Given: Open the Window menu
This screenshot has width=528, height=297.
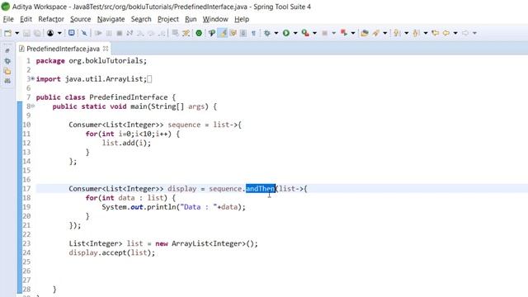Looking at the screenshot, I should coord(215,19).
